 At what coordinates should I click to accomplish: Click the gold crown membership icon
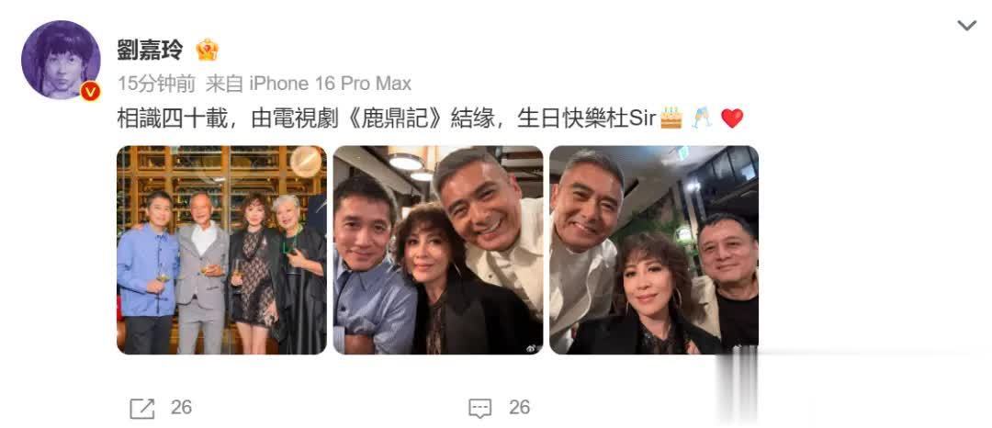(x=207, y=50)
